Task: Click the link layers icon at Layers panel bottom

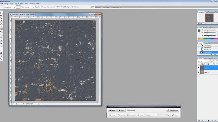Action: (x=199, y=121)
